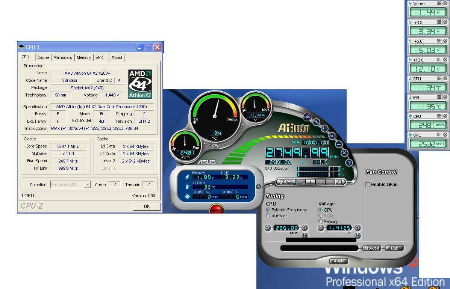Select Memory radio button under Voltage

pyautogui.click(x=320, y=221)
